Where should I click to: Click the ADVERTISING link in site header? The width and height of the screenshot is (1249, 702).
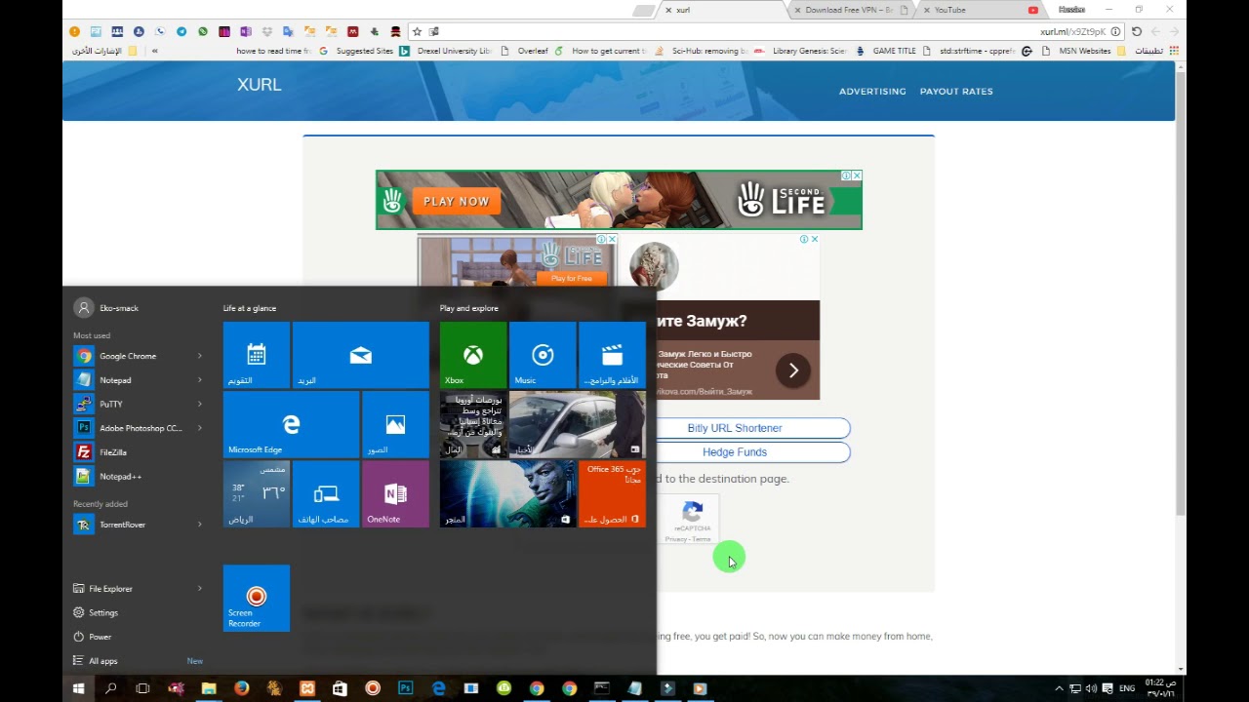tap(872, 91)
